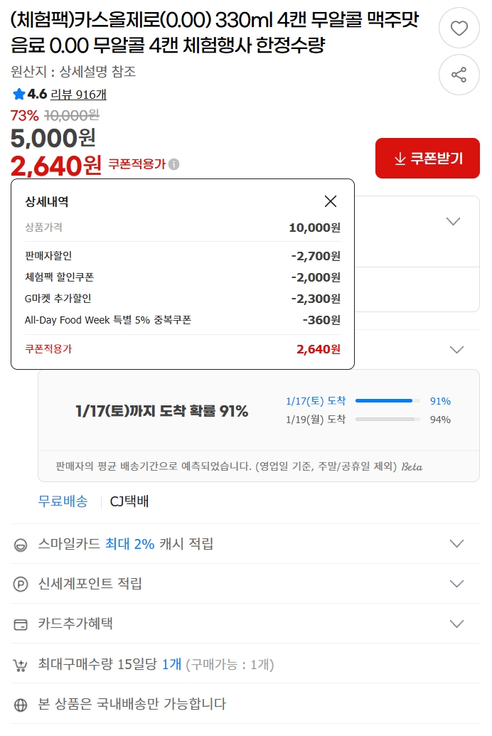Screen dimensions: 492x736
Task: Expand the 신세계포인트 적립 section
Action: (456, 584)
